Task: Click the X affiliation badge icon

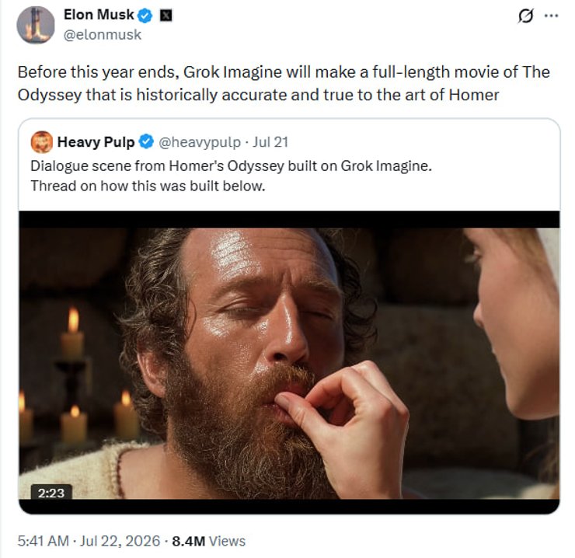Action: tap(166, 16)
